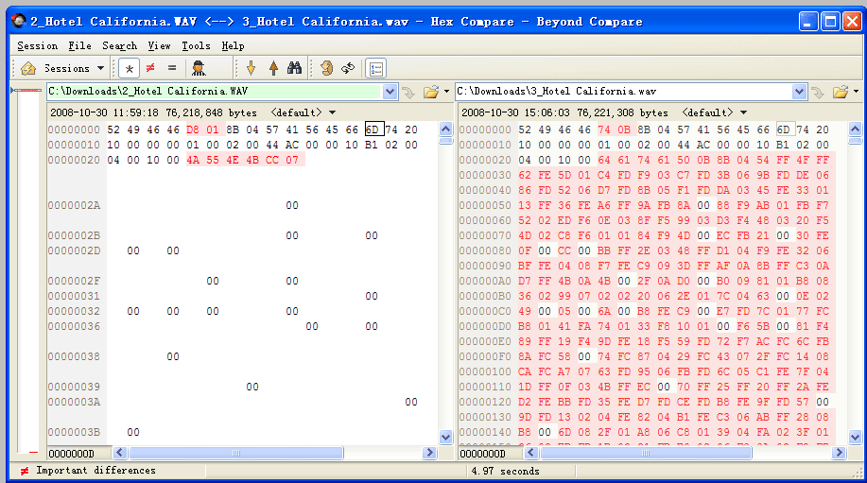Click left pane file size 76,218,848 bytes
The height and width of the screenshot is (483, 867).
click(x=211, y=112)
